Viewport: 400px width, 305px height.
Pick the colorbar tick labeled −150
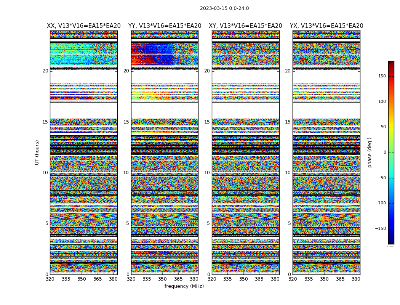(x=381, y=228)
